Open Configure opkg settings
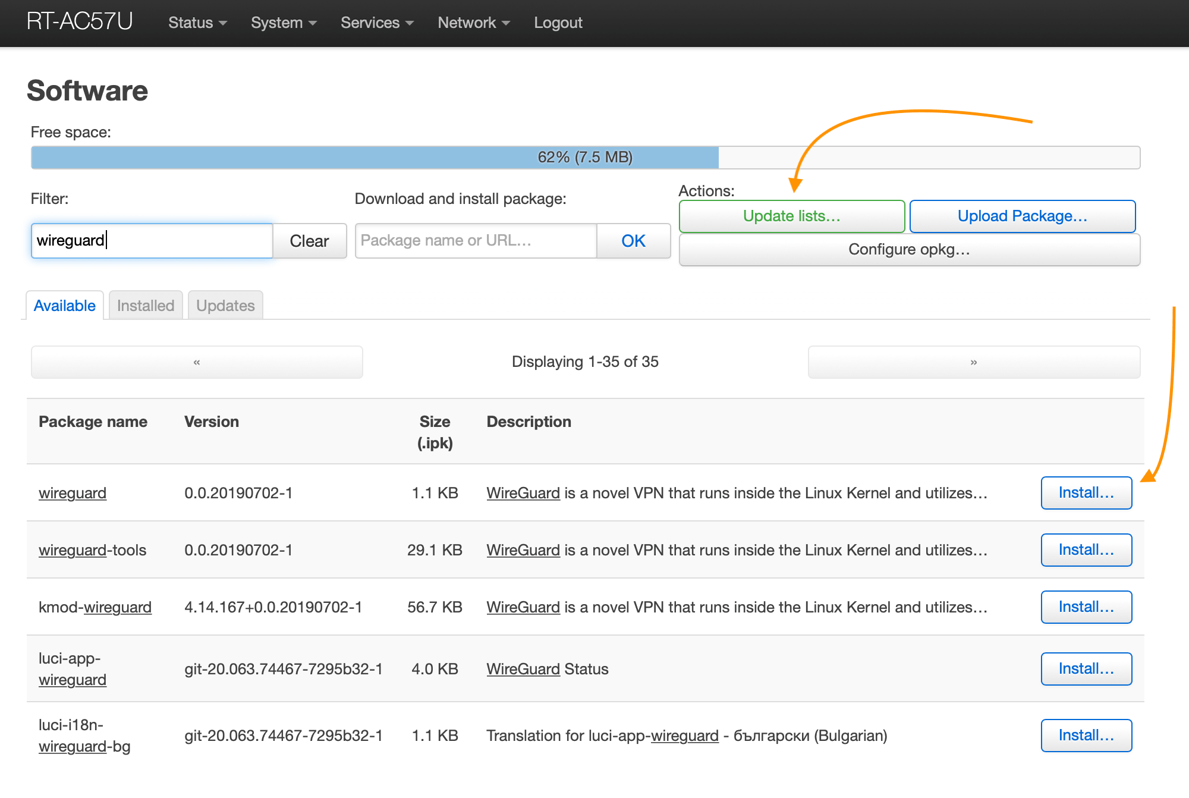Viewport: 1189px width, 798px height. 910,250
